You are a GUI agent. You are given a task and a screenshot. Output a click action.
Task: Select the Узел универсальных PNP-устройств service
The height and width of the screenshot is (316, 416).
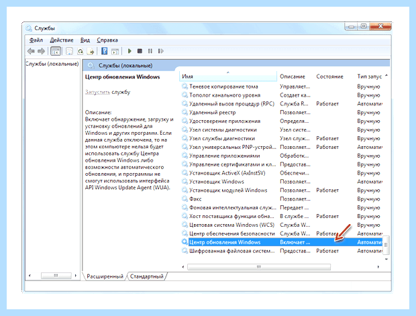pyautogui.click(x=233, y=147)
